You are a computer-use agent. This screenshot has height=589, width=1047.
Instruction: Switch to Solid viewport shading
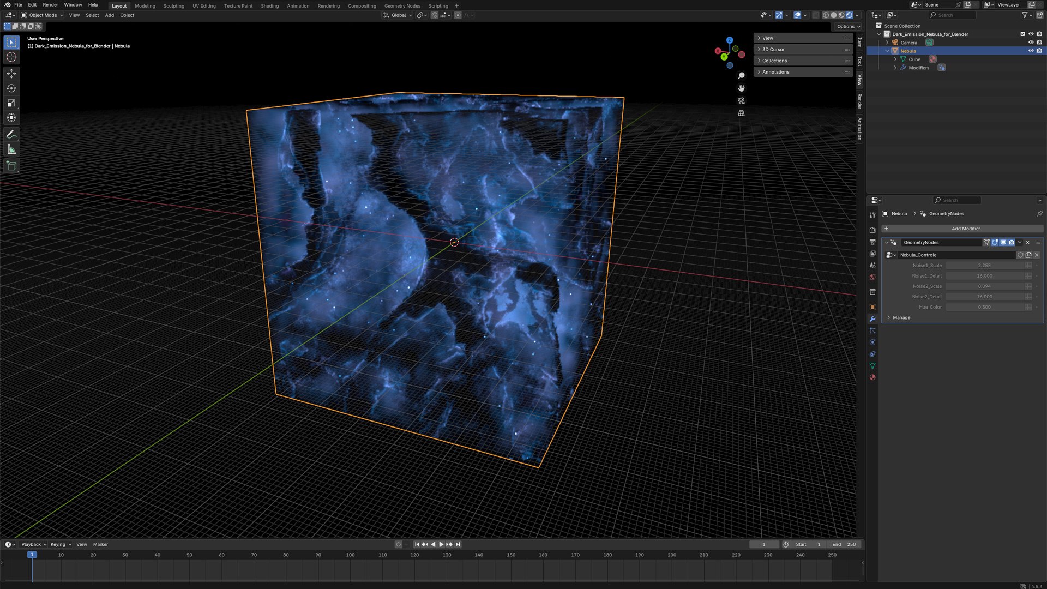point(833,15)
